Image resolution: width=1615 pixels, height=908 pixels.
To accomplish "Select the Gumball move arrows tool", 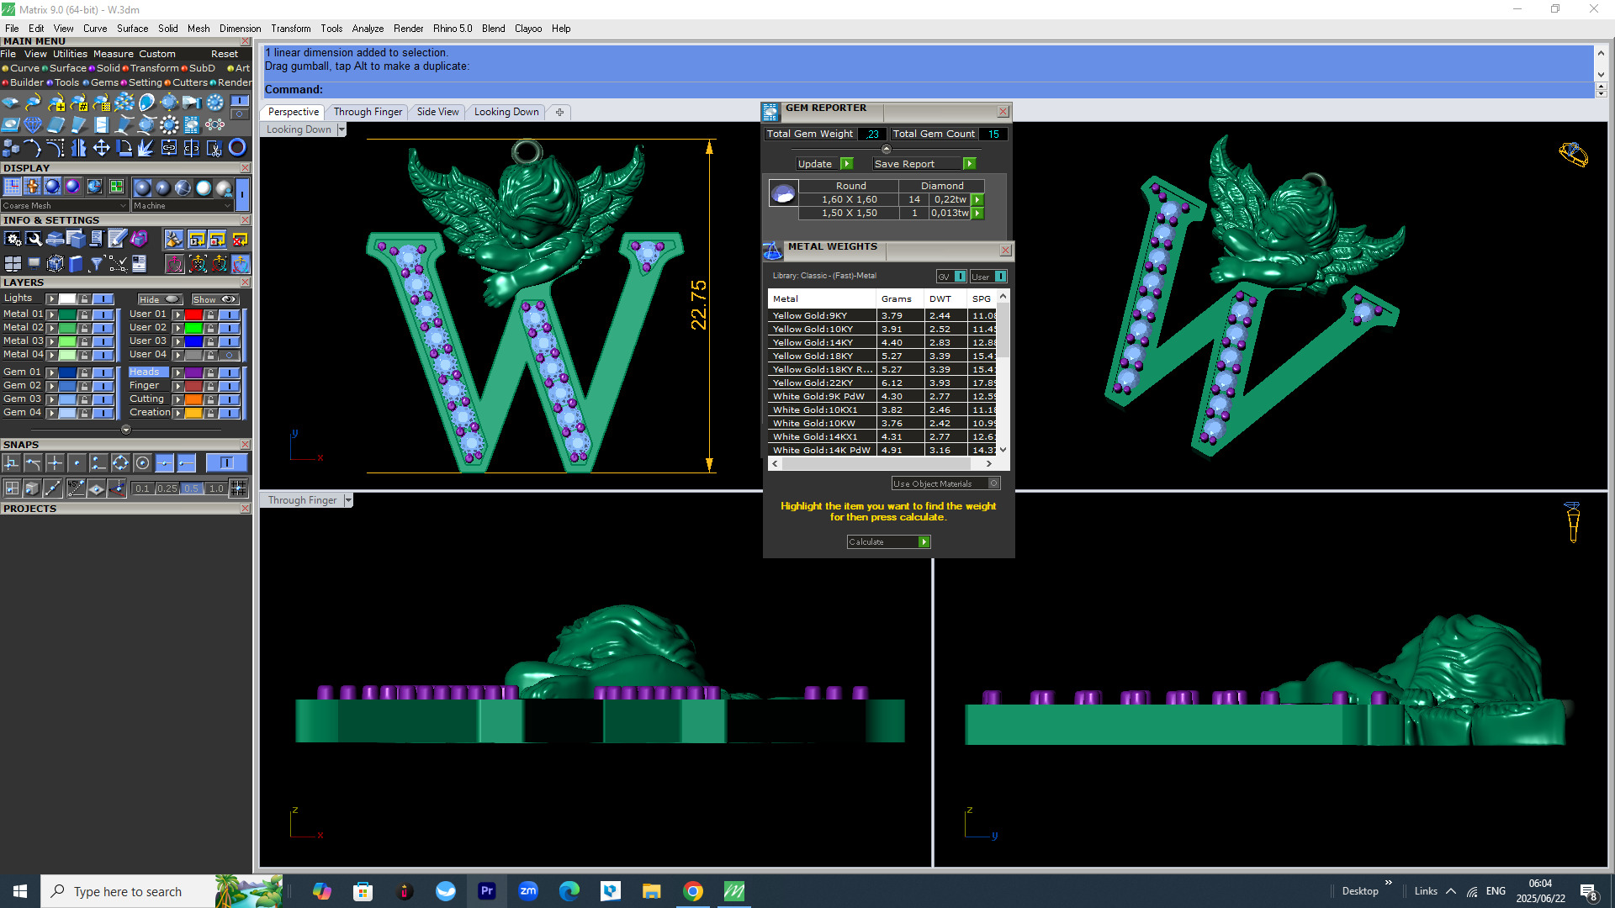I will click(101, 148).
